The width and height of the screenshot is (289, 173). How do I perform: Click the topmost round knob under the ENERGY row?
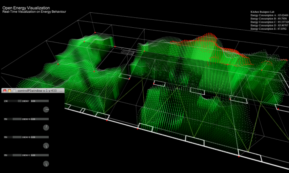46,109
